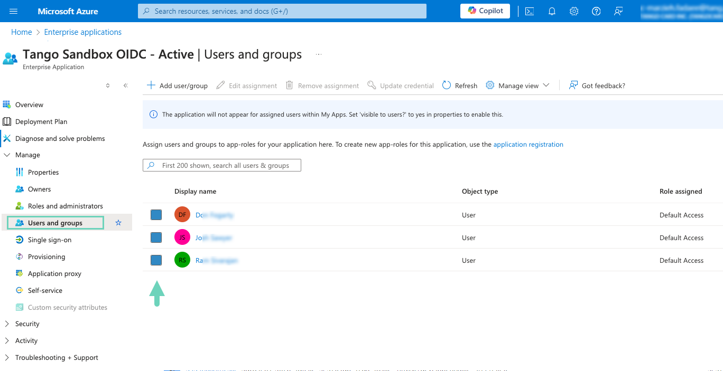Select Diagnose and solve problems

(60, 138)
